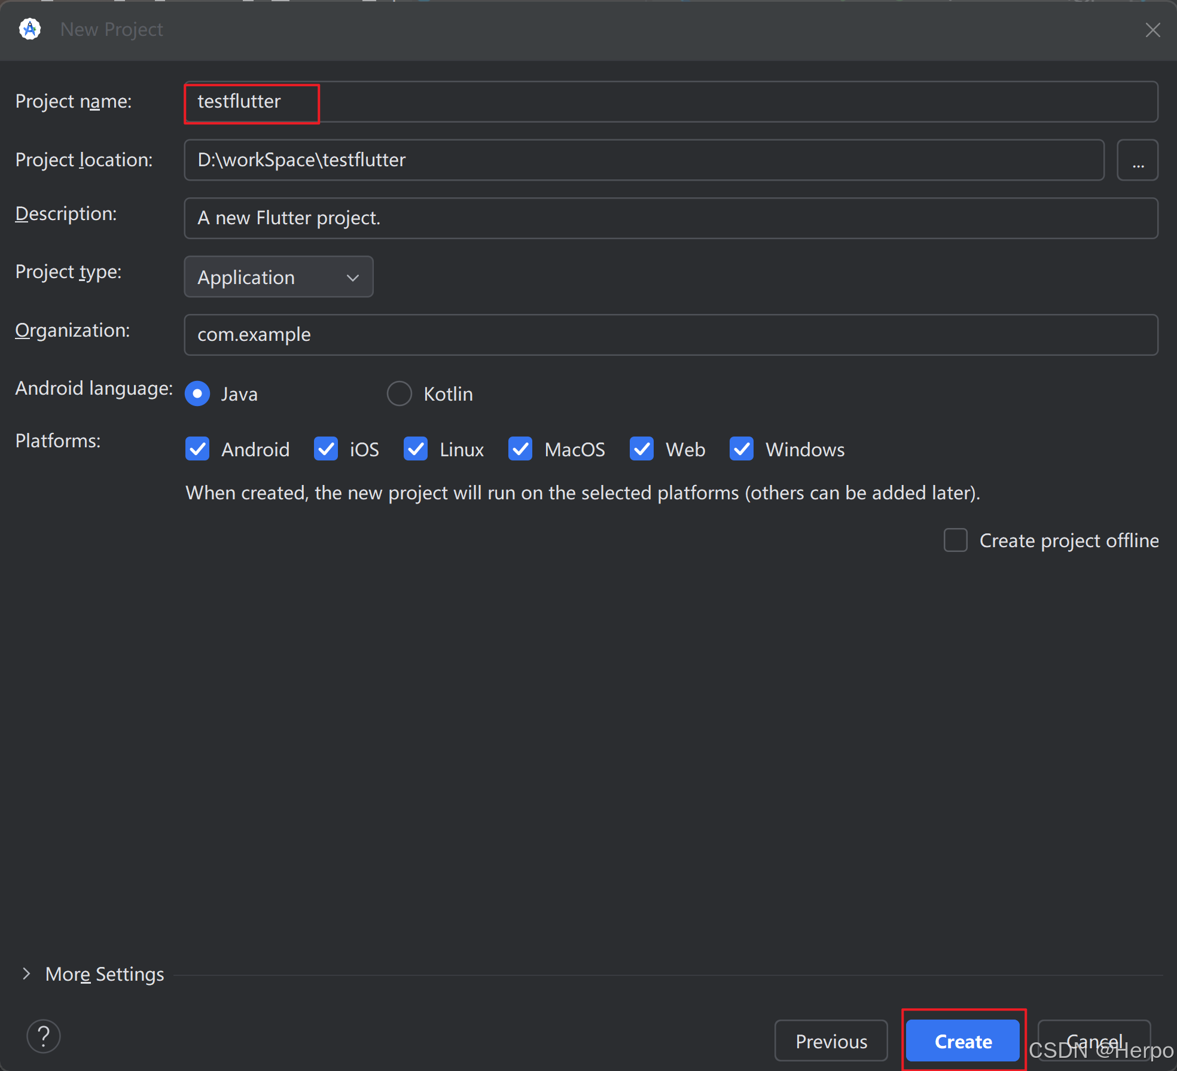
Task: Click the Android Studio logo icon
Action: pyautogui.click(x=29, y=29)
